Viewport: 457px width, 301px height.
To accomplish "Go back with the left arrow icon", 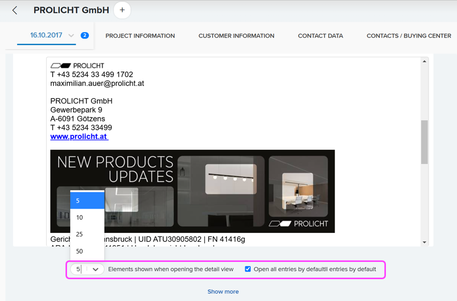I will coord(15,11).
